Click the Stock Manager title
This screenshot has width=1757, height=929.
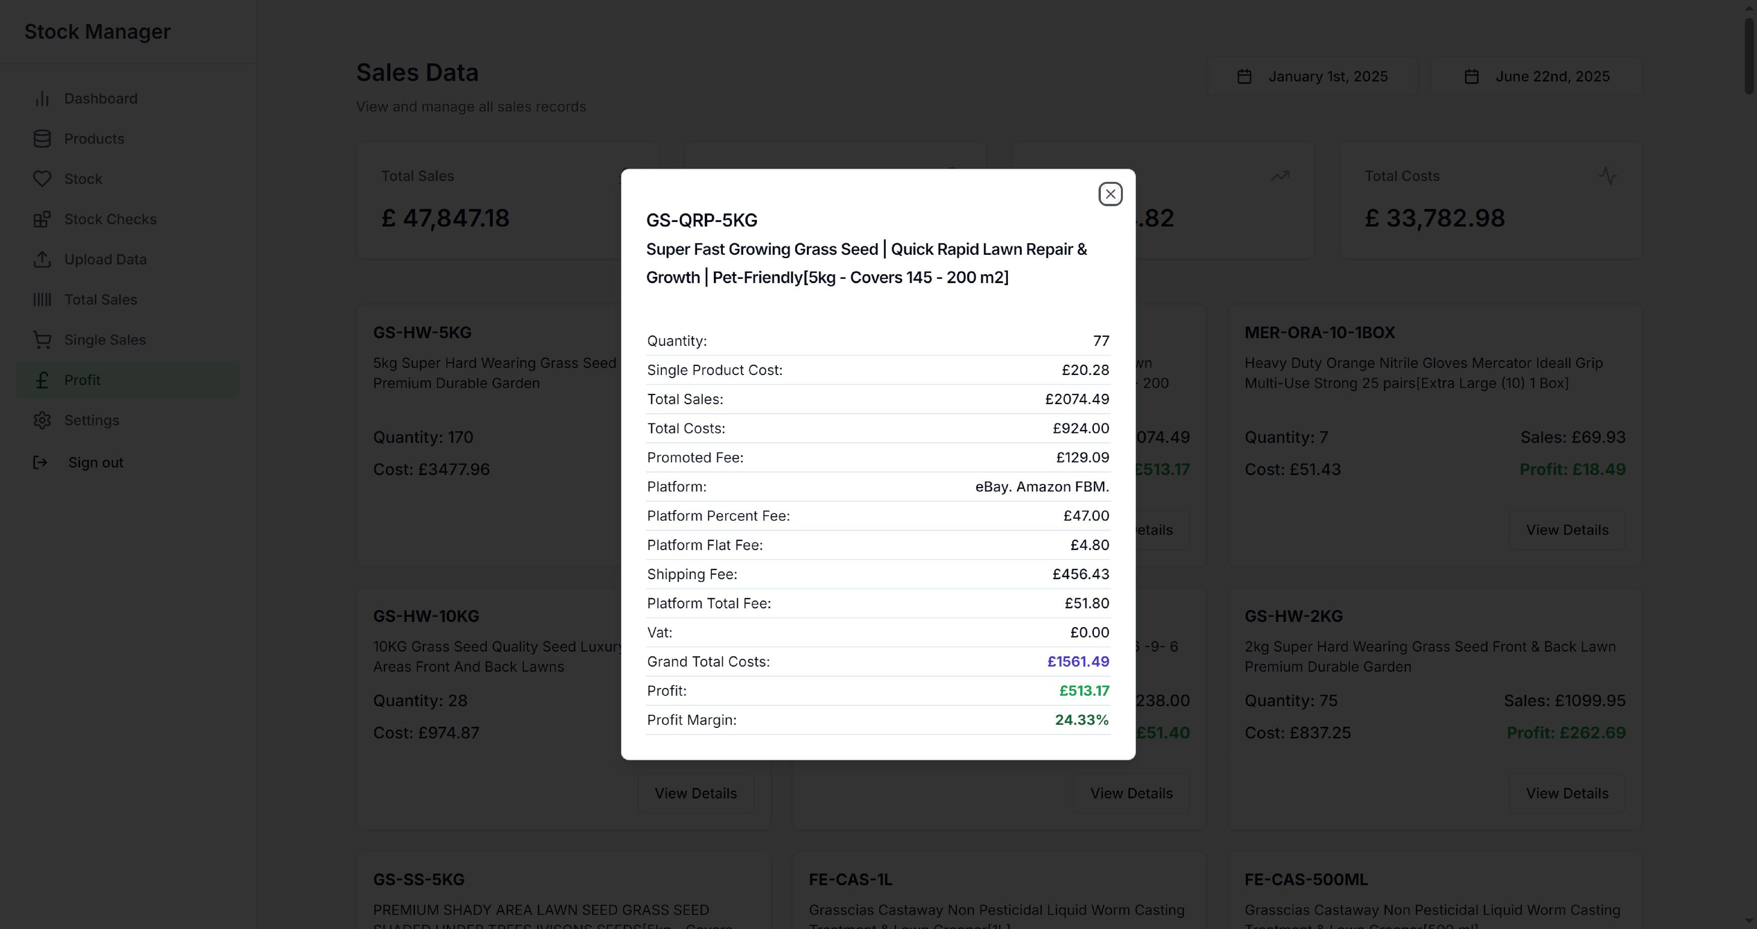point(98,31)
